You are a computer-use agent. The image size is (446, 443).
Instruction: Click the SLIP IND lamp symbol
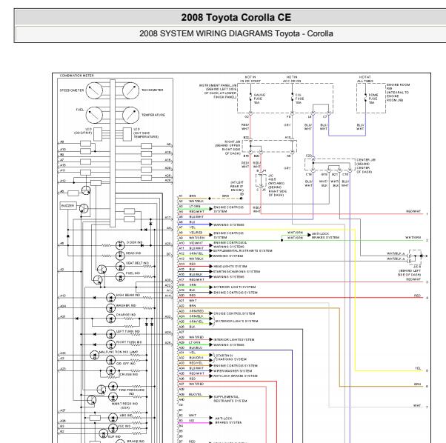[x=103, y=433]
